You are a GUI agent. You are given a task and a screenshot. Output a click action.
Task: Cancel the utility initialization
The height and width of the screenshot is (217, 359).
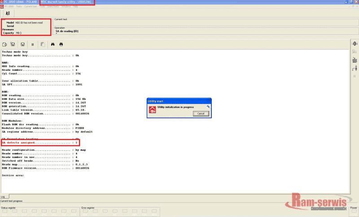click(201, 114)
